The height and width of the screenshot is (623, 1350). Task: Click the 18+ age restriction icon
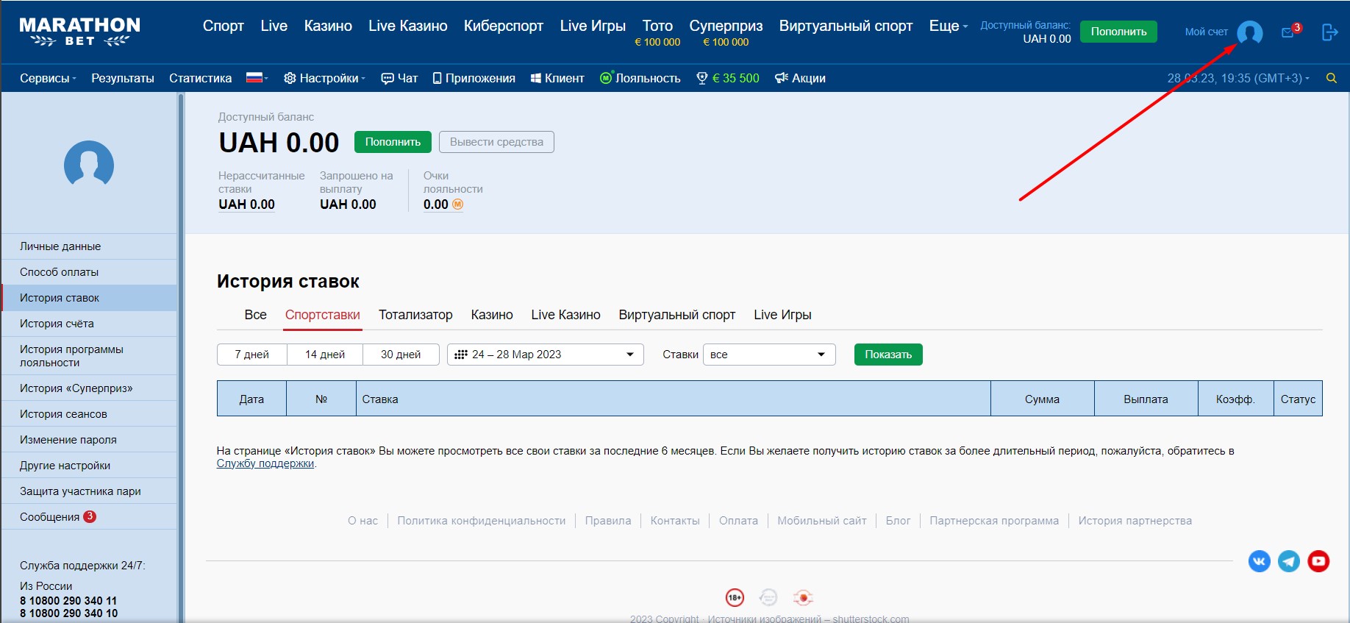coord(735,598)
